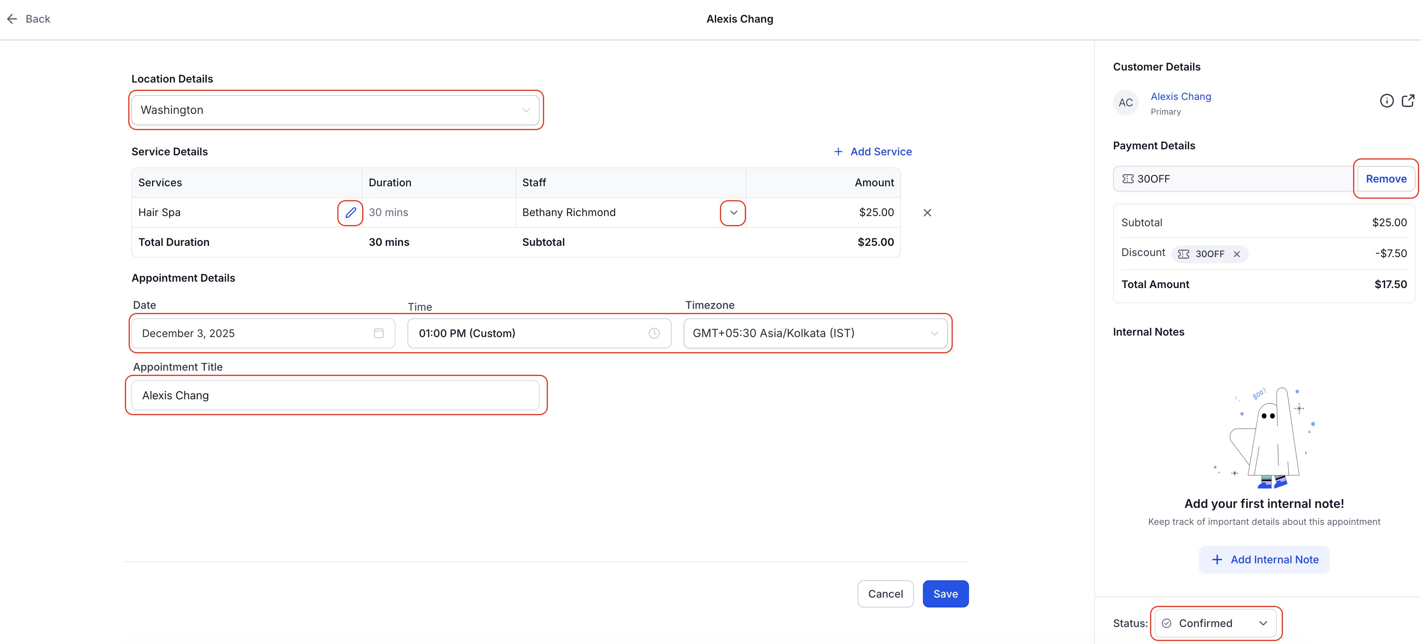Viewport: 1421px width, 644px height.
Task: Change the Confirmed status dropdown
Action: click(x=1215, y=623)
